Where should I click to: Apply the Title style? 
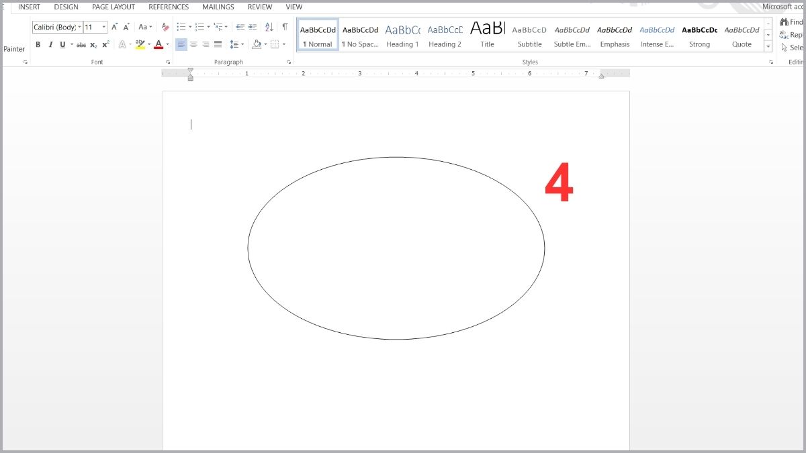pos(487,36)
